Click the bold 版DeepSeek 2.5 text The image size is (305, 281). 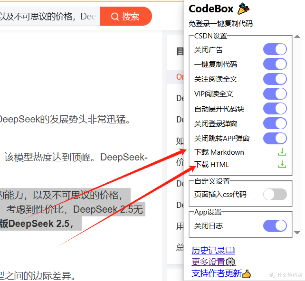36,224
